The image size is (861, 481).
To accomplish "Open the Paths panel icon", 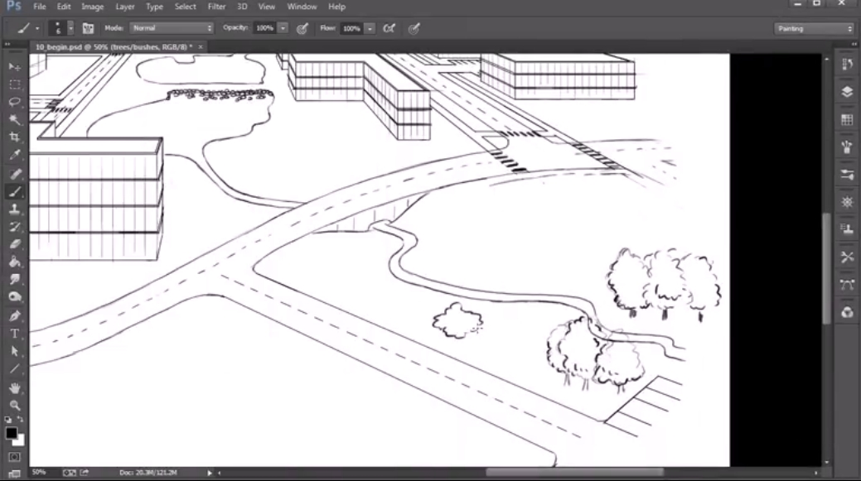I will pyautogui.click(x=847, y=284).
